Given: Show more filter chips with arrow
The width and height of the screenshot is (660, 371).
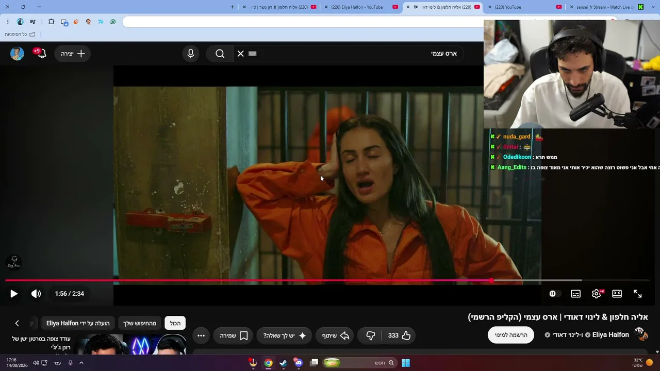Looking at the screenshot, I should click(17, 323).
